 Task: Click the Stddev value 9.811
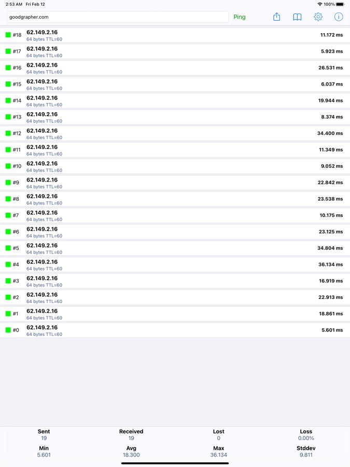tap(306, 455)
